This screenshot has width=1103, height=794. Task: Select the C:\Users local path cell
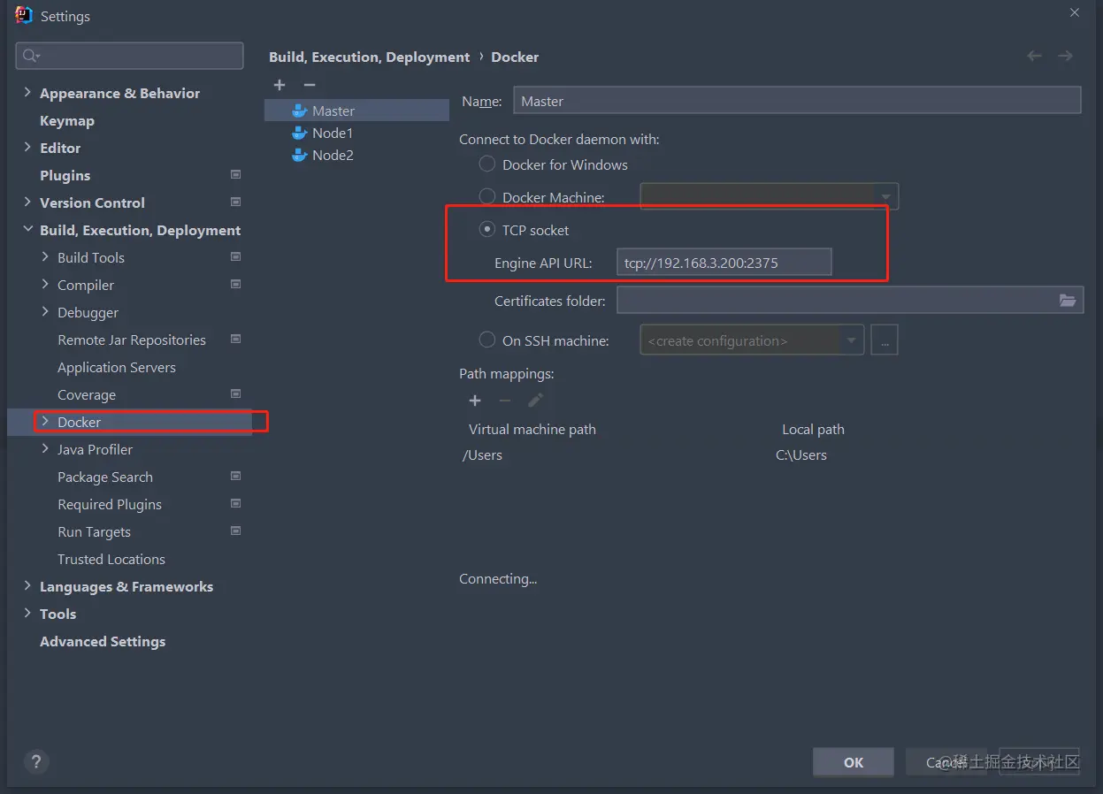[x=801, y=455]
